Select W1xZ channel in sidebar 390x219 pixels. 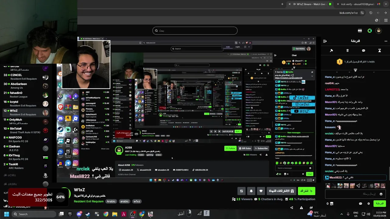coord(24,113)
